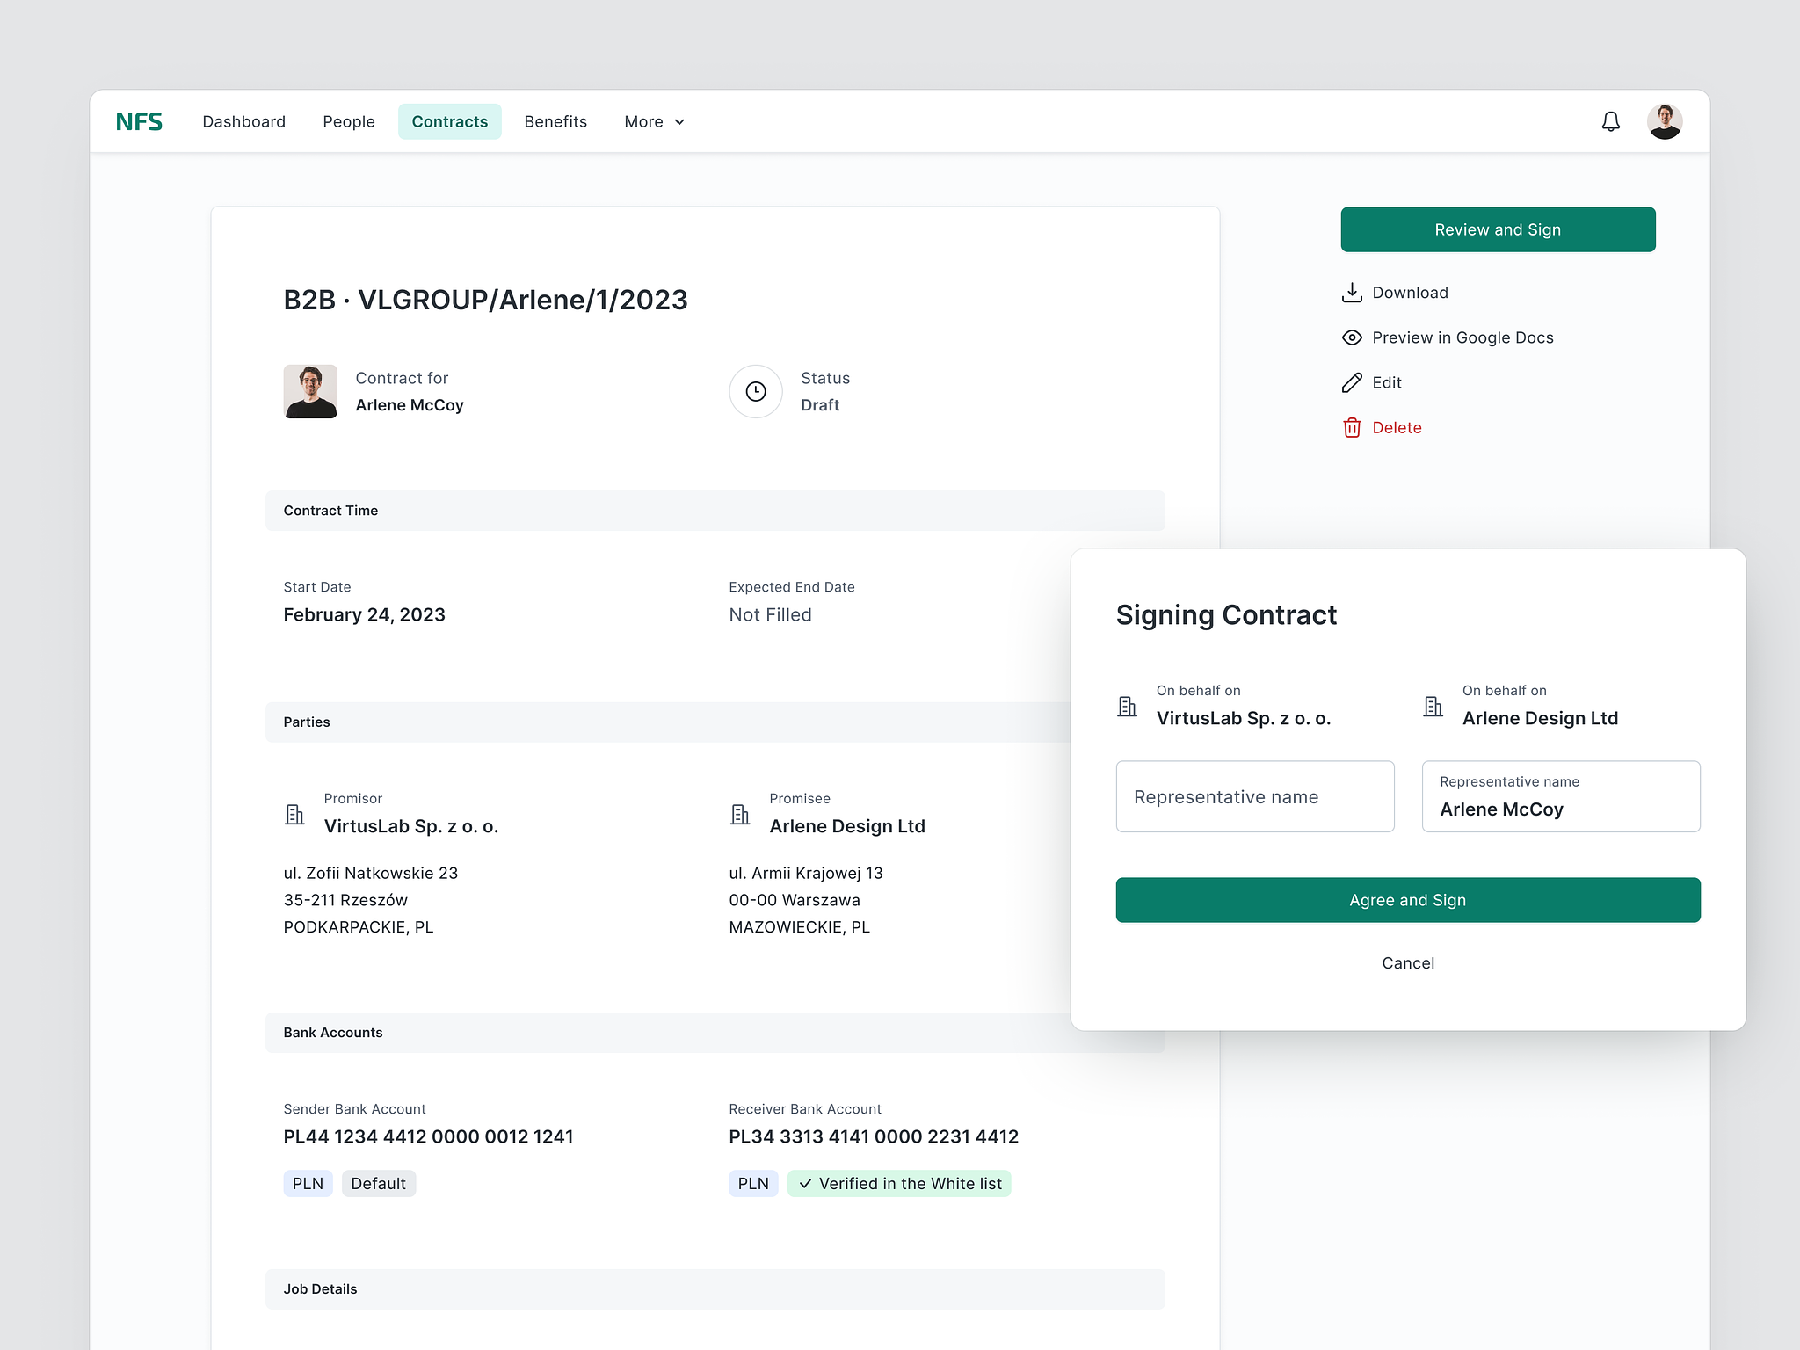This screenshot has width=1800, height=1350.
Task: Click the clock Status icon
Action: coord(755,391)
